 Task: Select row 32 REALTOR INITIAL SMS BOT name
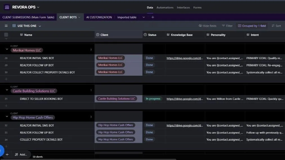click(x=37, y=125)
